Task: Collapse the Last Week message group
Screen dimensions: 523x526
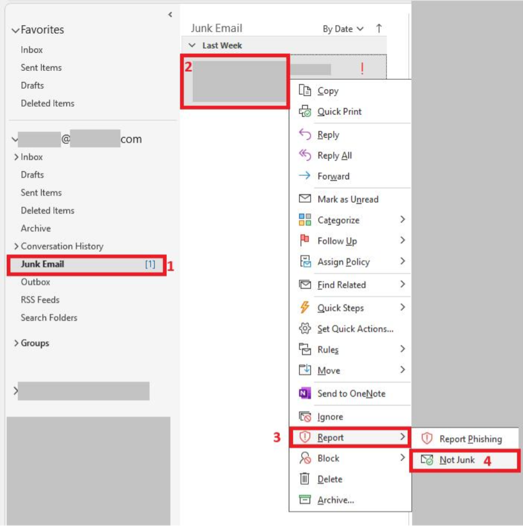Action: tap(192, 46)
